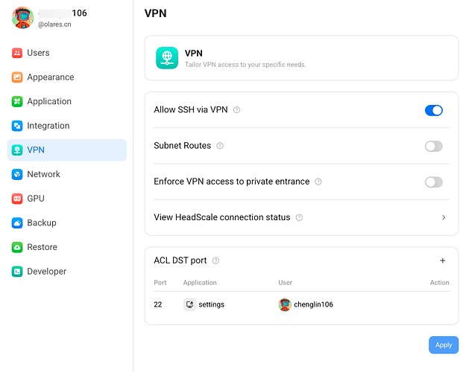Image resolution: width=463 pixels, height=372 pixels.
Task: Click the Appearance sidebar icon
Action: pos(17,77)
